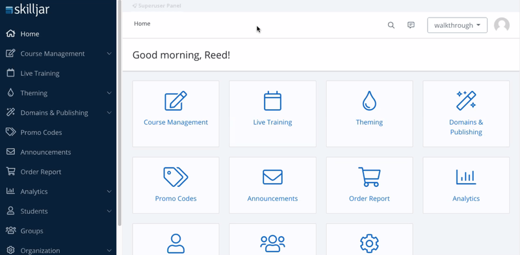This screenshot has height=255, width=520.
Task: Click the gear icon tile in bottom row
Action: tap(369, 244)
